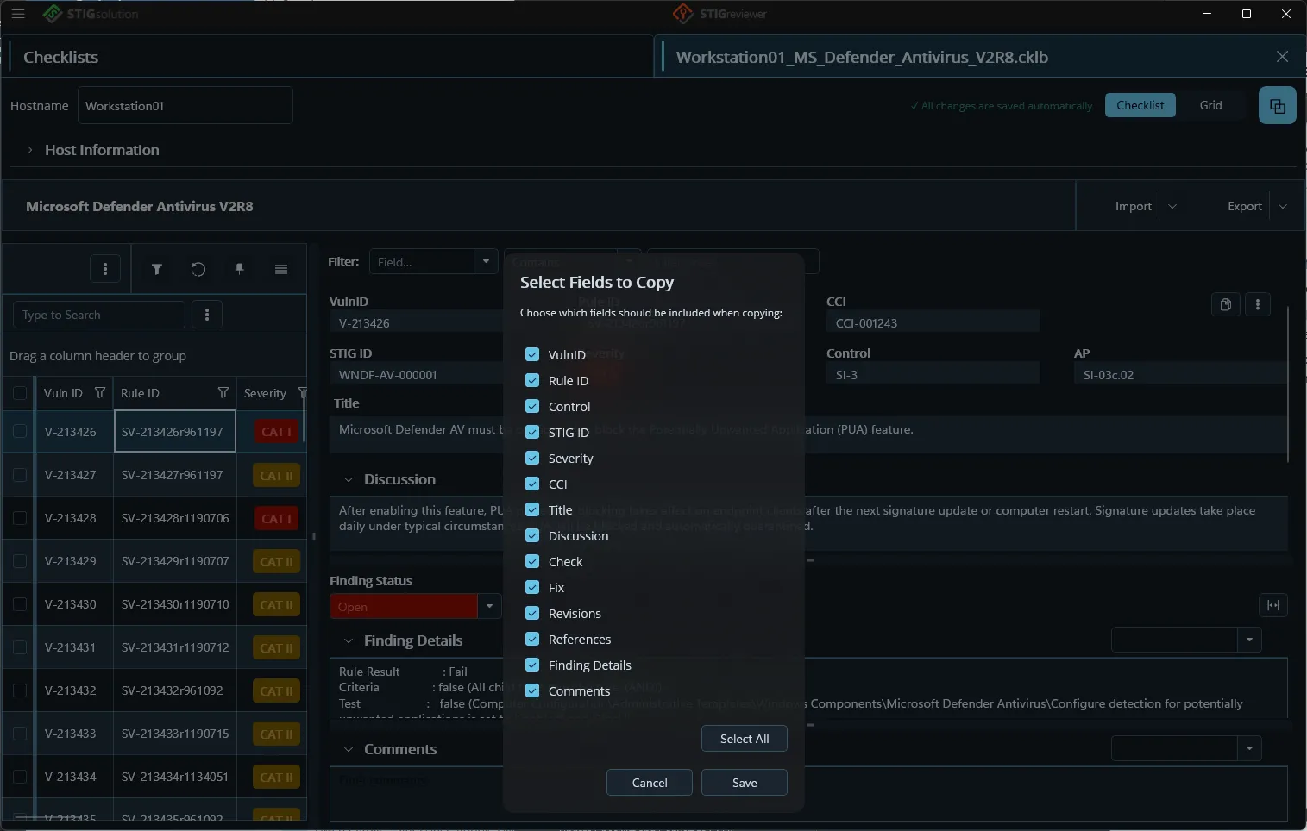Image resolution: width=1307 pixels, height=831 pixels.
Task: Close the Workstation01 checklist tab
Action: click(x=1282, y=57)
